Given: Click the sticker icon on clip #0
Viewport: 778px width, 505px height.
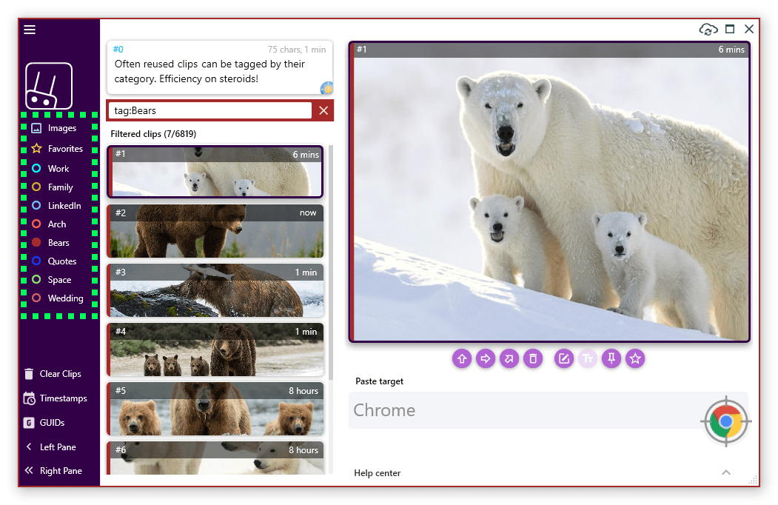Looking at the screenshot, I should (x=326, y=88).
